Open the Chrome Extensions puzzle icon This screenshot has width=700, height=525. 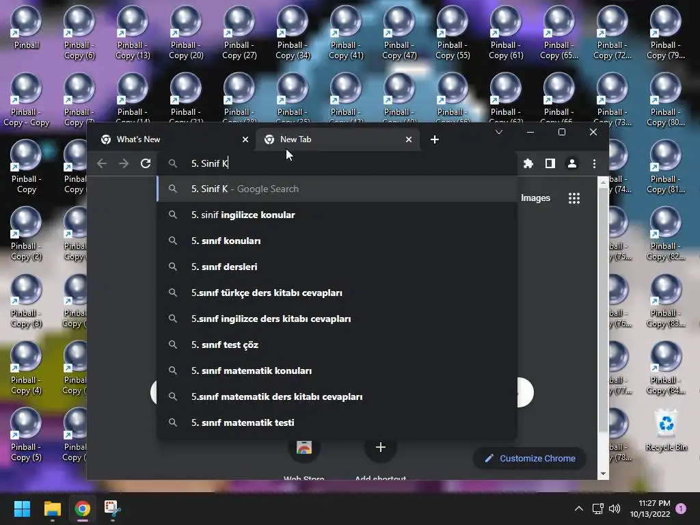pos(528,164)
